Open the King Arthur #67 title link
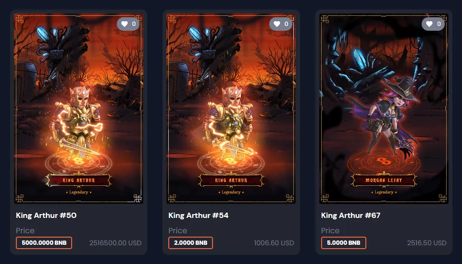462x264 pixels. pos(350,216)
